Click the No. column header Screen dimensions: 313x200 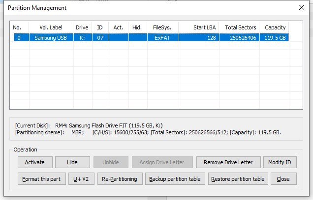[x=19, y=27]
